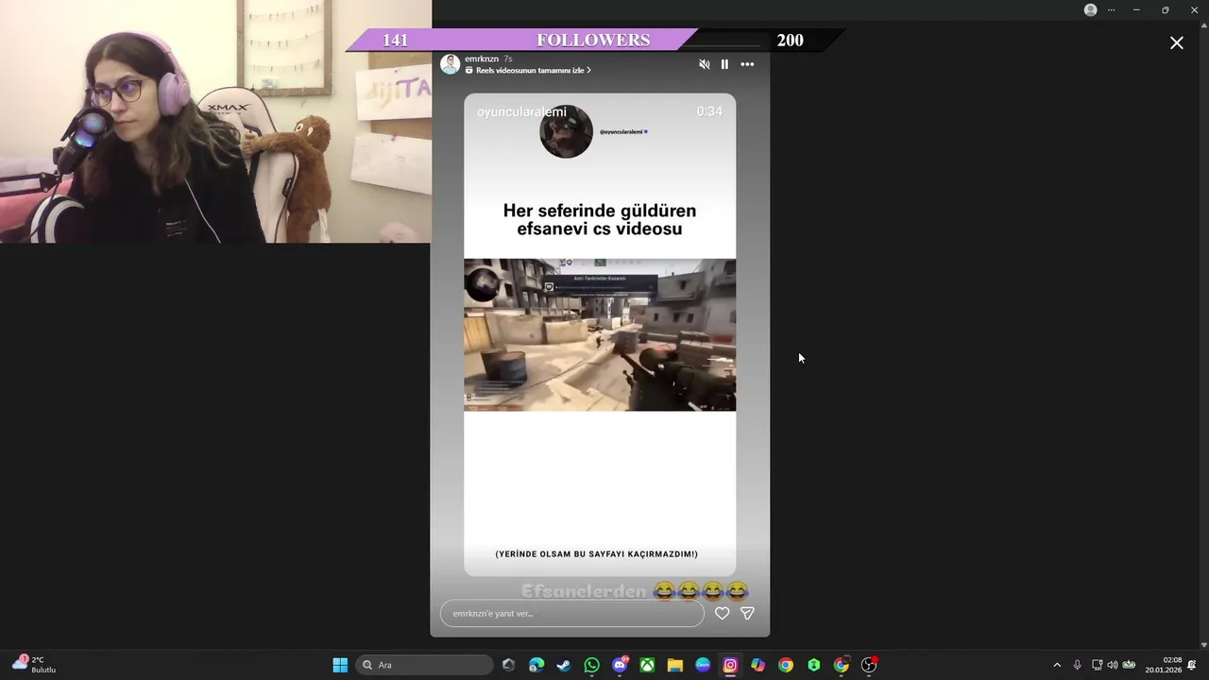This screenshot has height=680, width=1209.
Task: Open Copilot from the taskbar
Action: coord(758,665)
